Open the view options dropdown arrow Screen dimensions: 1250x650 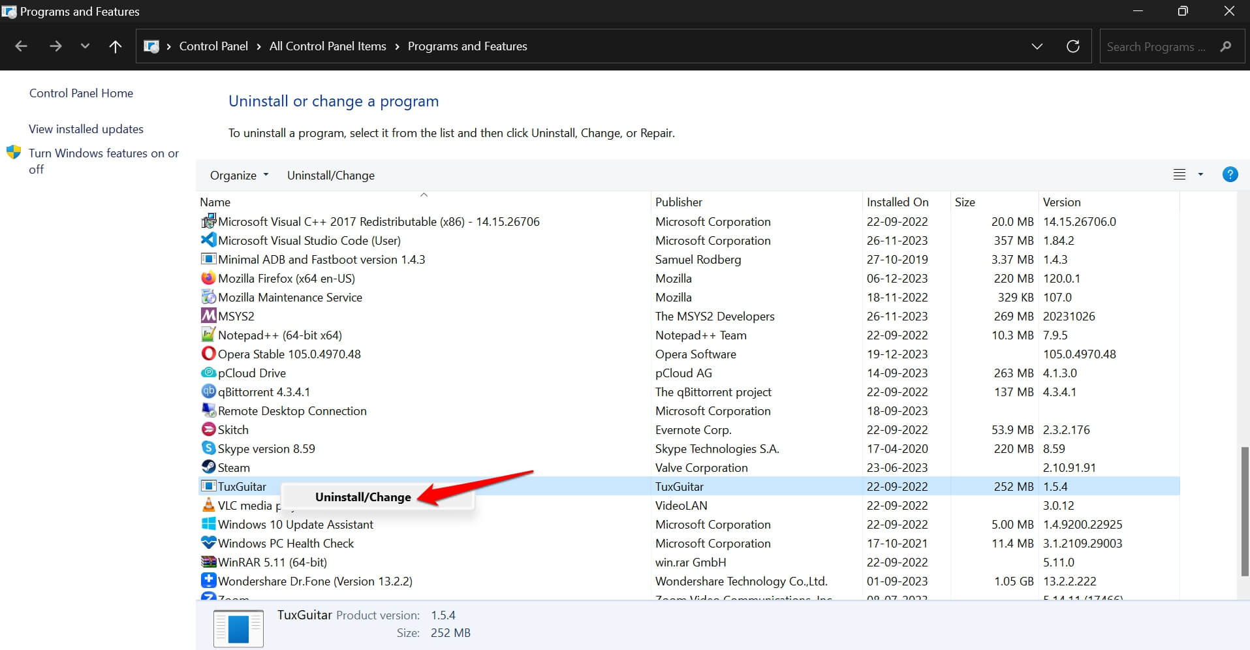(x=1200, y=174)
